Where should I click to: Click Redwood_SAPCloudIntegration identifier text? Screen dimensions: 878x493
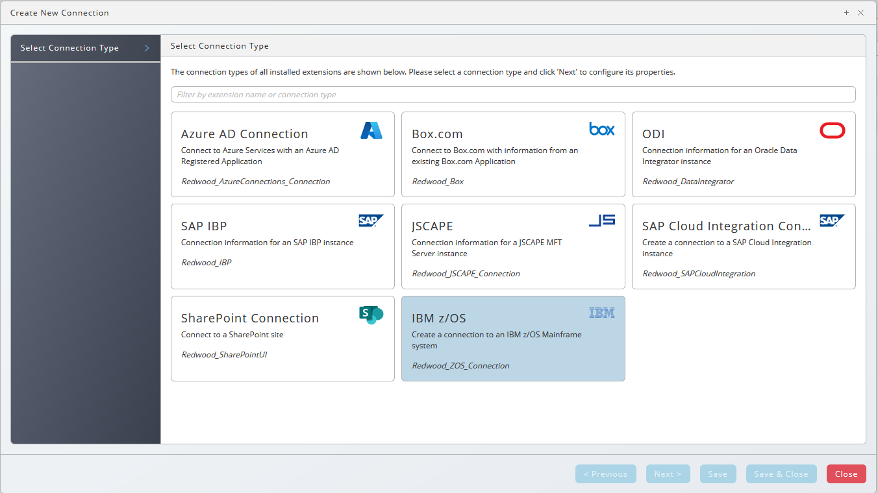pyautogui.click(x=699, y=274)
